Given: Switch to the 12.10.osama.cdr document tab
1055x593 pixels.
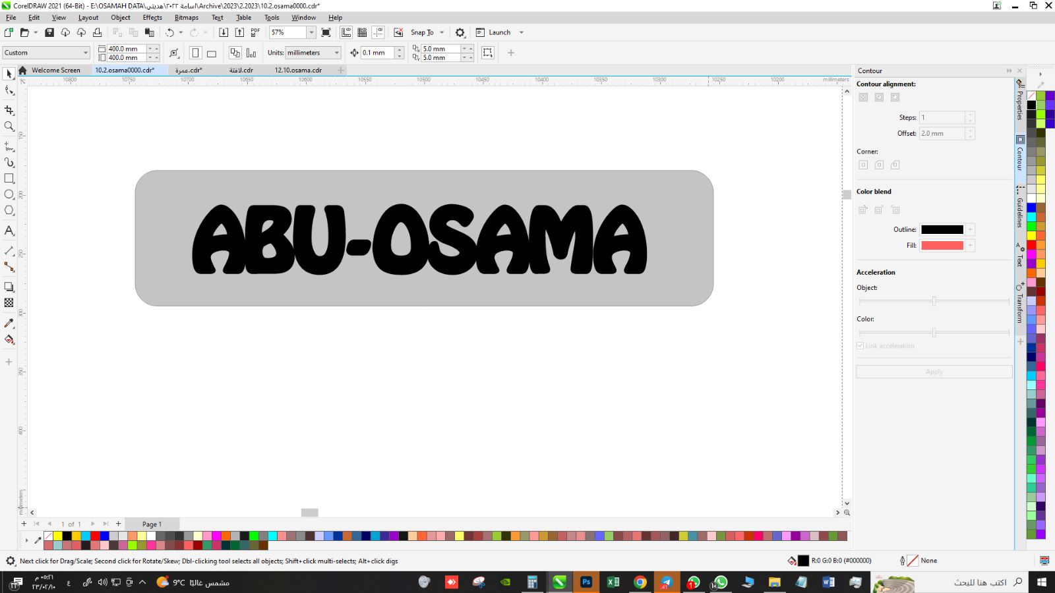Looking at the screenshot, I should (298, 70).
